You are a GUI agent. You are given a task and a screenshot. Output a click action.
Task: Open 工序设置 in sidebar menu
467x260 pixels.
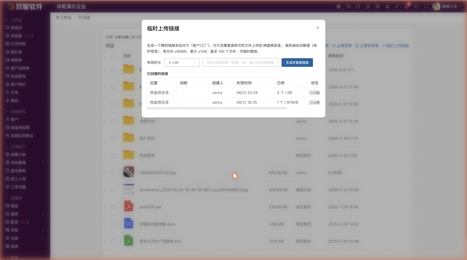(16, 187)
